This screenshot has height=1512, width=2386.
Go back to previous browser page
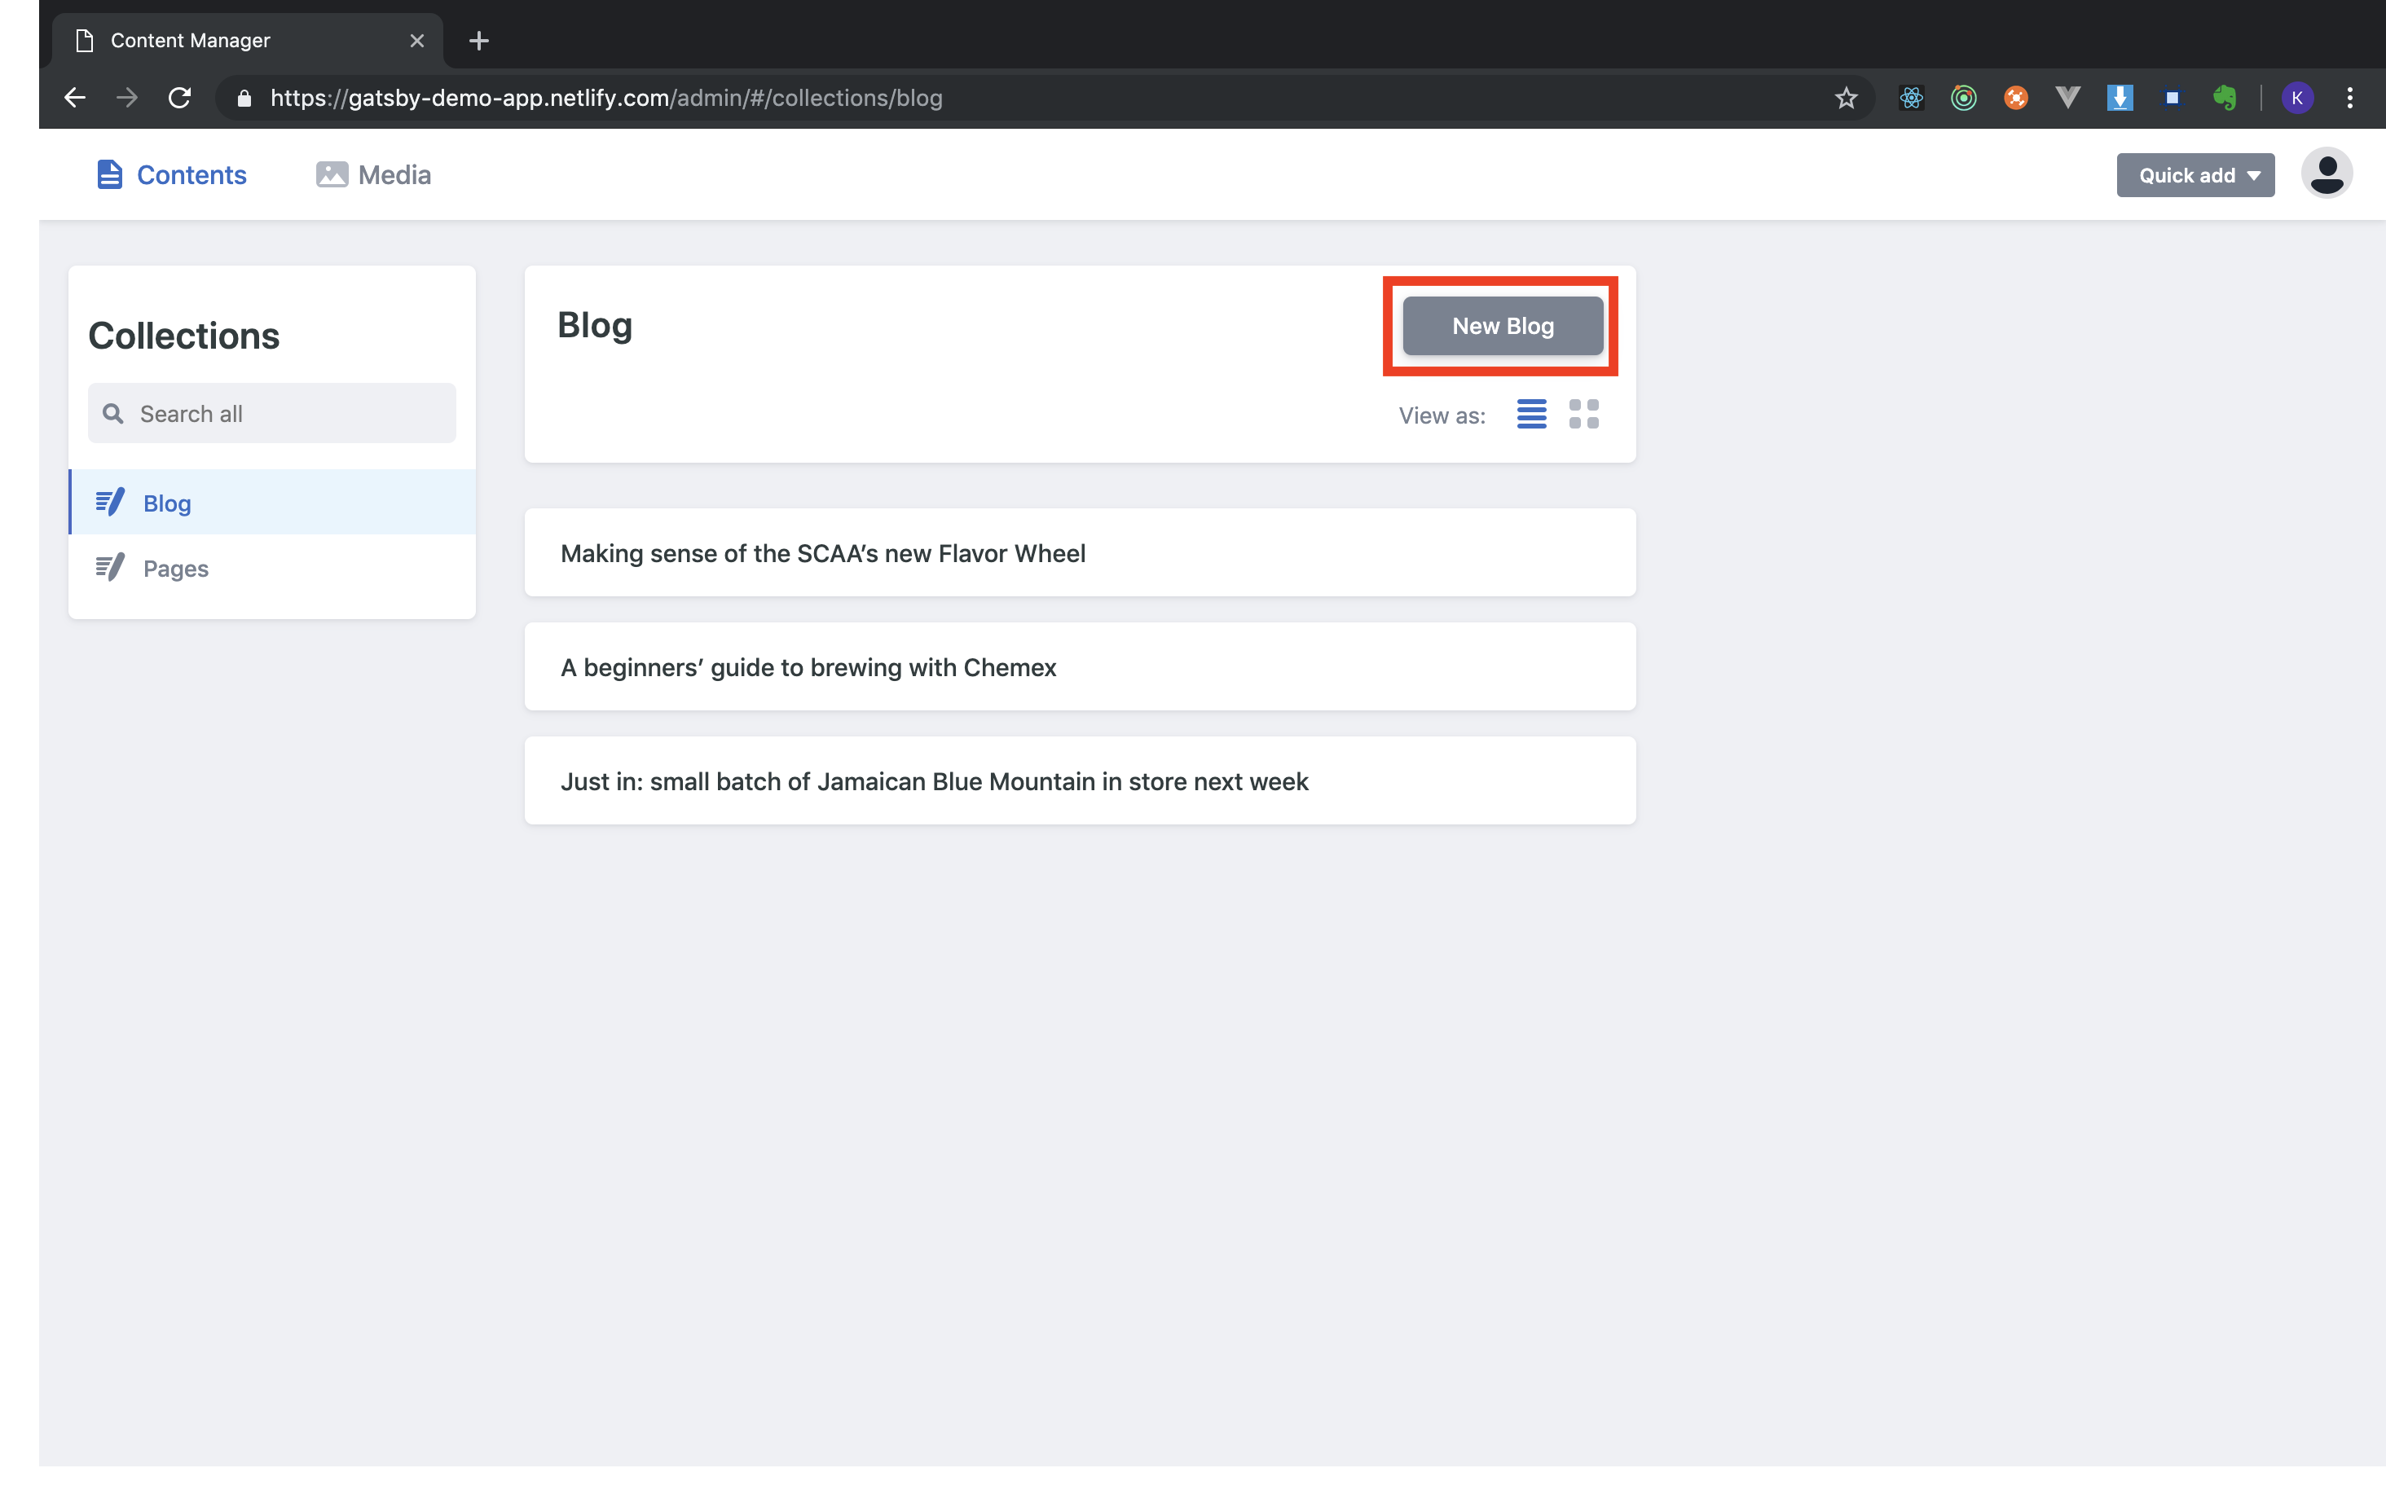click(x=75, y=98)
